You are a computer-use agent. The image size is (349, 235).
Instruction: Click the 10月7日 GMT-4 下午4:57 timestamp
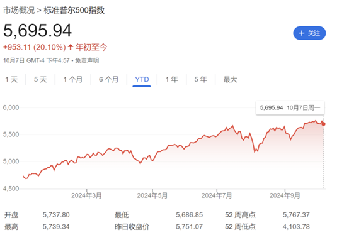pos(37,60)
